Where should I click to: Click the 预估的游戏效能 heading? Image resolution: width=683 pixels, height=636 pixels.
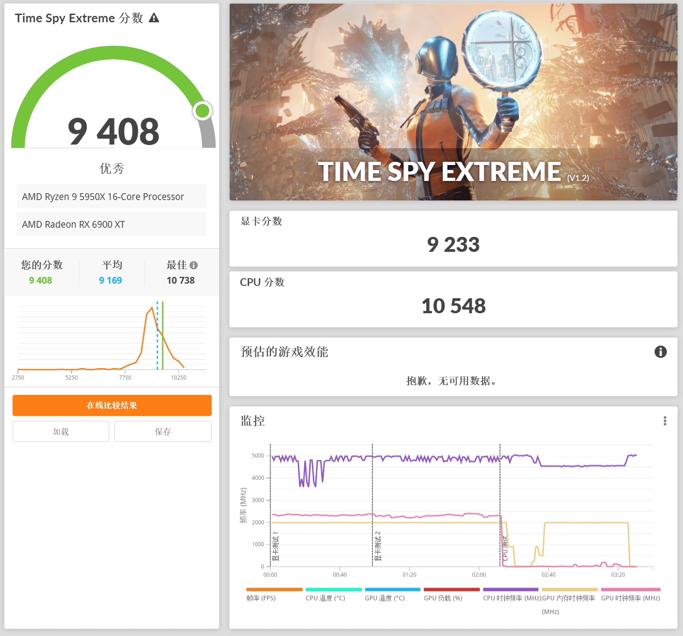tap(284, 352)
